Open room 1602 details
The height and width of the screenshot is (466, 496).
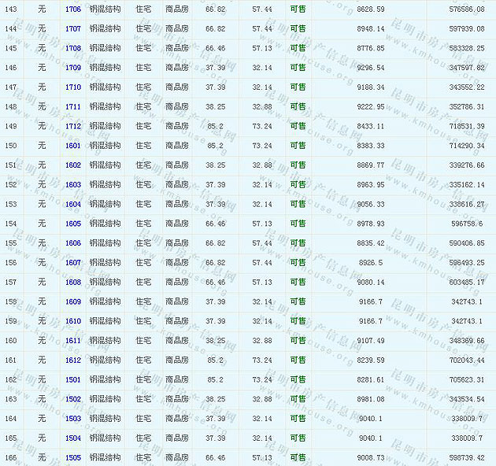pos(72,165)
